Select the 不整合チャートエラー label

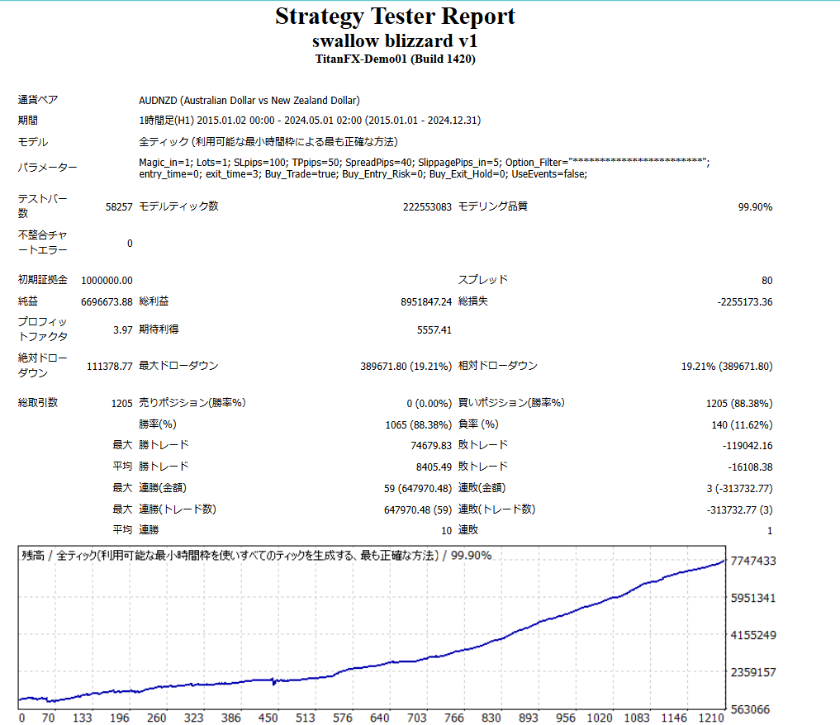tap(42, 243)
